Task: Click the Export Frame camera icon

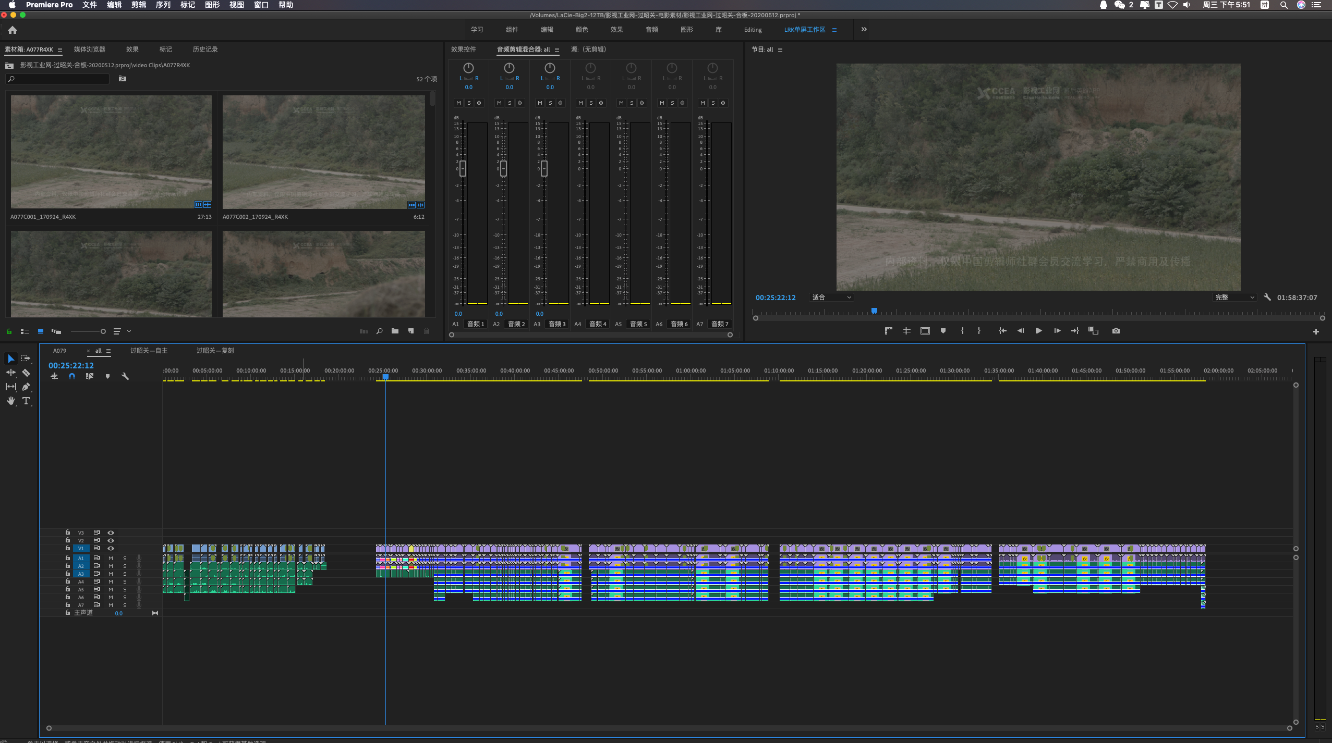Action: 1116,331
